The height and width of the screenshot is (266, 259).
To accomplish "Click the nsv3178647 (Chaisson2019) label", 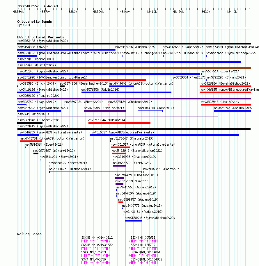I will [x=132, y=139].
